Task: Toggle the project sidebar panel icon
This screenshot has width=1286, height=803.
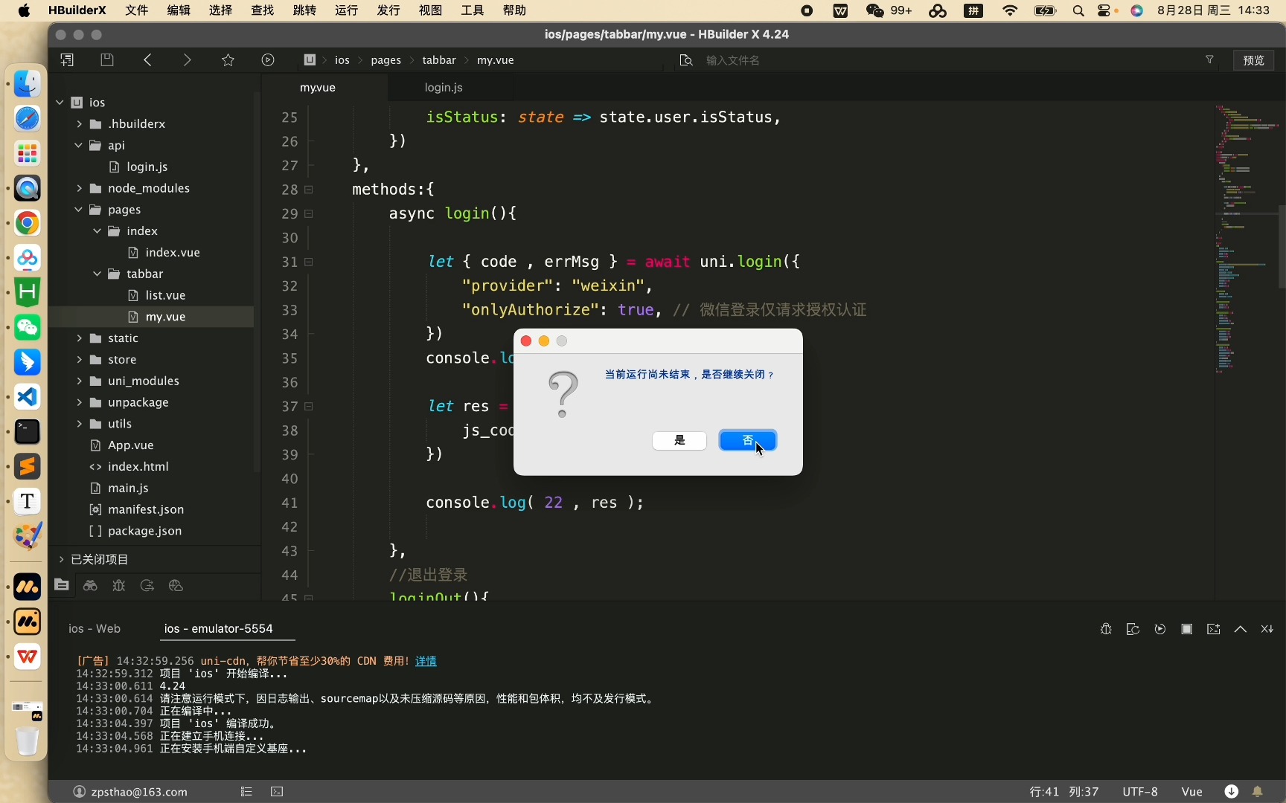Action: 67,60
